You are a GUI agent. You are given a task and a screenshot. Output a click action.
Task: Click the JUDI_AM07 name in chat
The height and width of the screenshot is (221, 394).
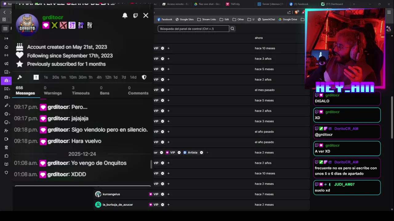click(344, 184)
